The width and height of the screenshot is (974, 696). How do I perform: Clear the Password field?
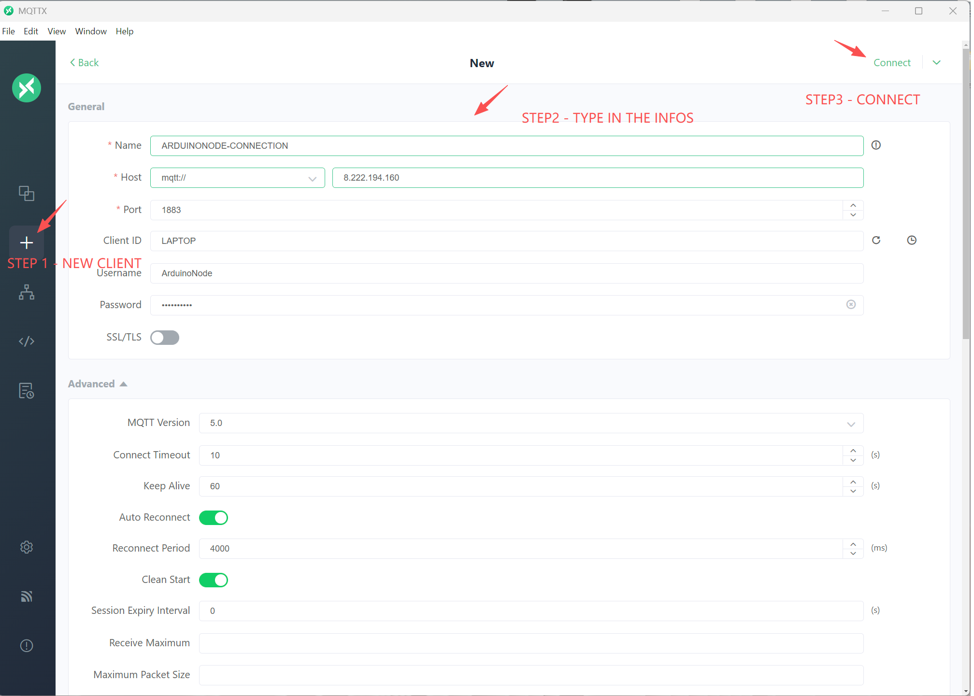[x=851, y=304]
